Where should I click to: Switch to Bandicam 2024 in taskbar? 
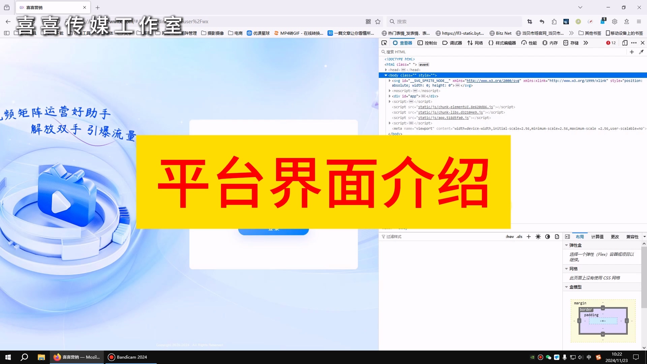click(x=131, y=357)
